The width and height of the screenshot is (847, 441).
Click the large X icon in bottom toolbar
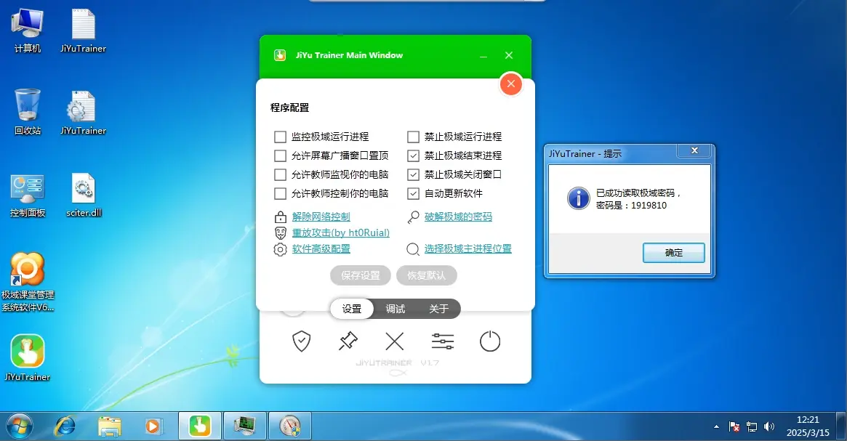(395, 341)
